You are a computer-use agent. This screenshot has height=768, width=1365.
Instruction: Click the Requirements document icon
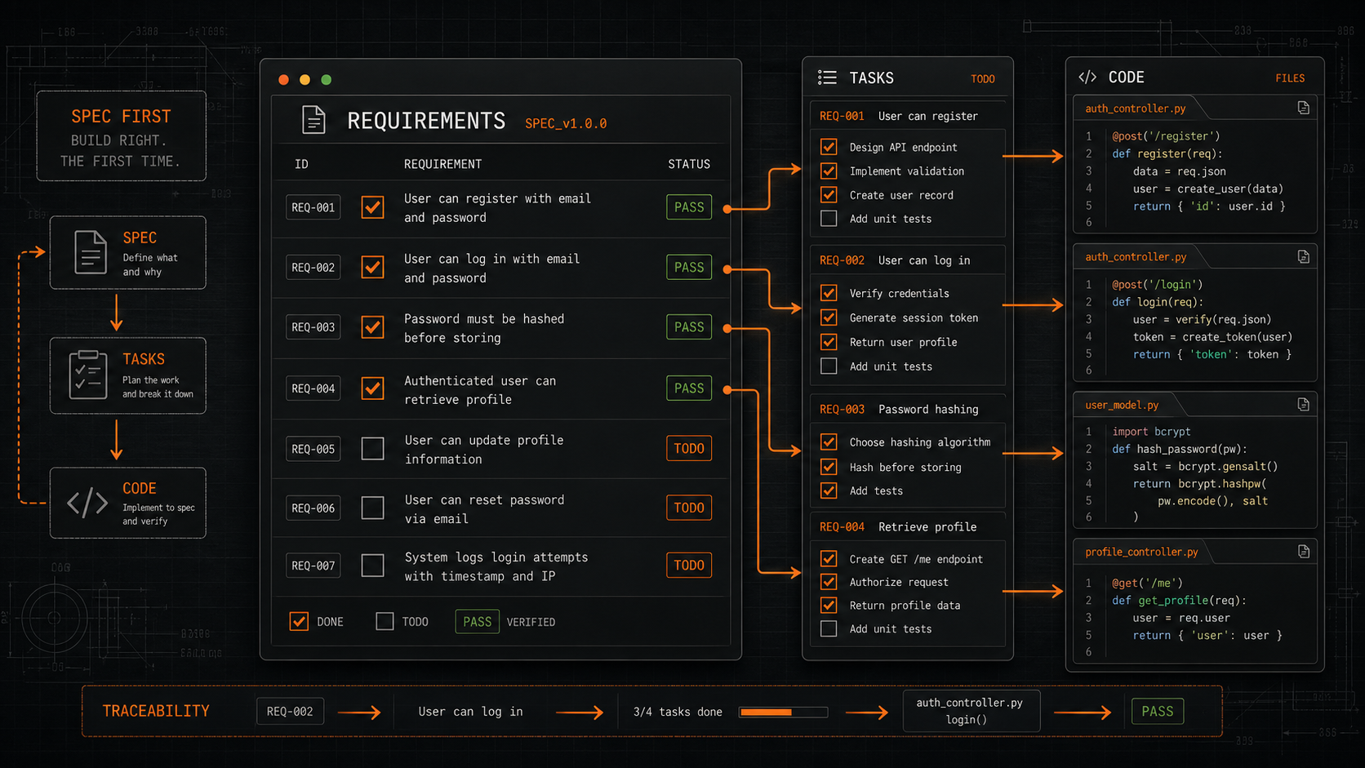tap(313, 120)
